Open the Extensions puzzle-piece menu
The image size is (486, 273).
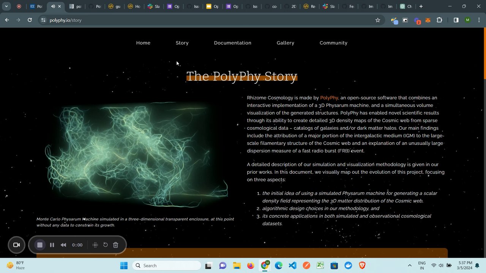[439, 20]
